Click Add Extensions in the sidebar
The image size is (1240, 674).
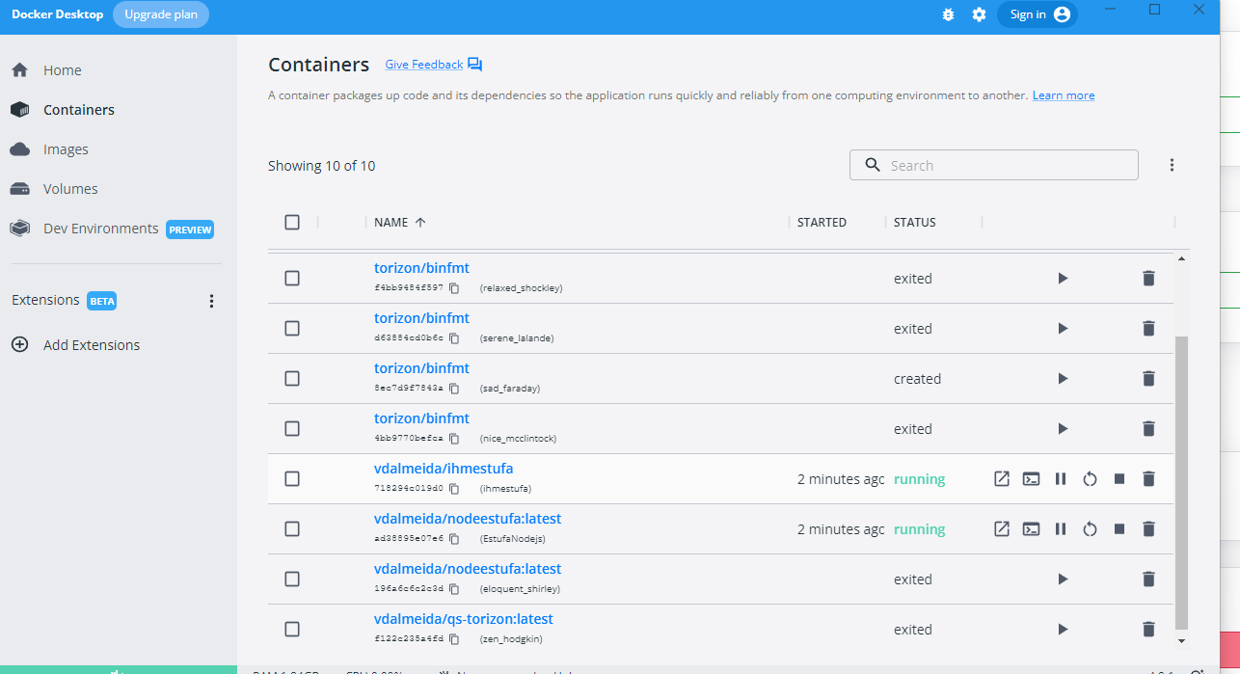(x=92, y=345)
